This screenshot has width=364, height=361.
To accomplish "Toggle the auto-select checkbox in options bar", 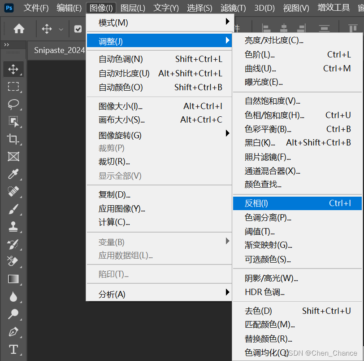I will pos(78,29).
